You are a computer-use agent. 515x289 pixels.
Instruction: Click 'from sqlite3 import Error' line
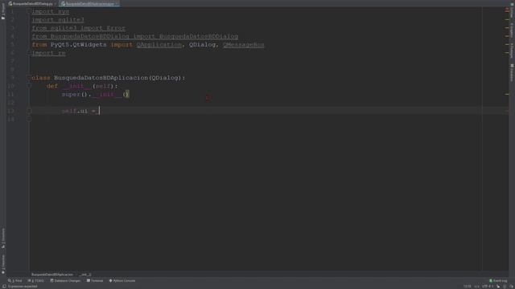pos(79,28)
